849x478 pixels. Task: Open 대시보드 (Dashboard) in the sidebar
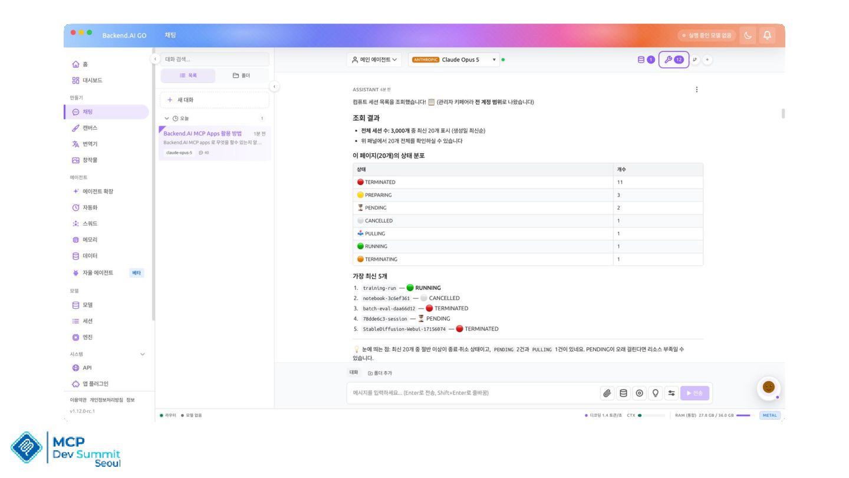pyautogui.click(x=87, y=80)
